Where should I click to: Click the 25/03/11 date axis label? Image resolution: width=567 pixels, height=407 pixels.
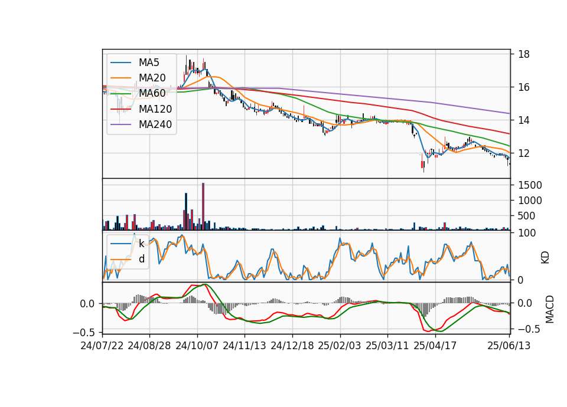(387, 346)
